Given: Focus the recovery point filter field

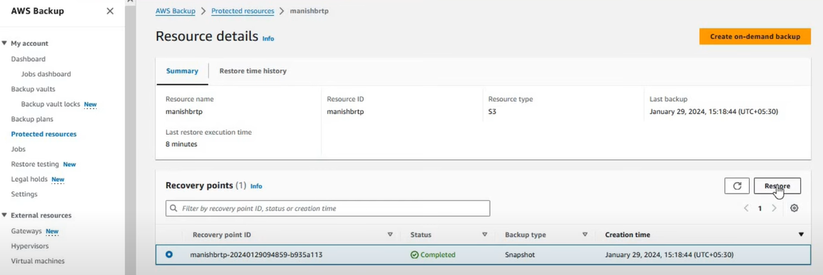Looking at the screenshot, I should tap(328, 208).
